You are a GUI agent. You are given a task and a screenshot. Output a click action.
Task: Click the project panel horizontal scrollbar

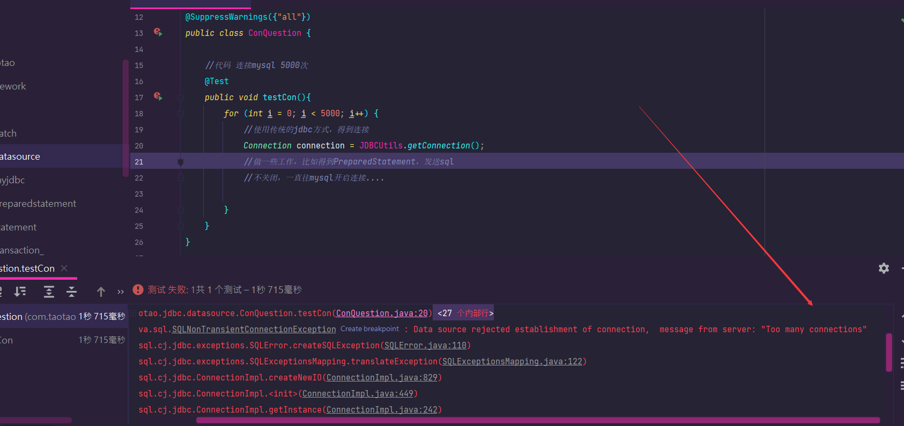[35, 420]
